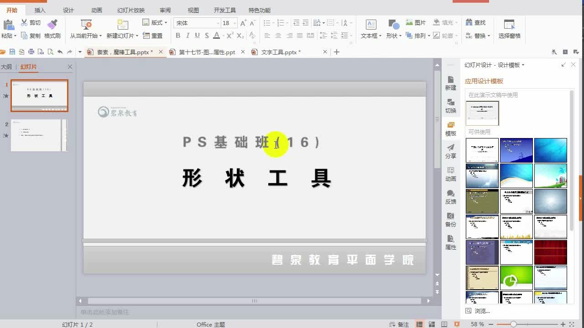
Task: Open the 文本框 dropdown arrow
Action: point(380,36)
